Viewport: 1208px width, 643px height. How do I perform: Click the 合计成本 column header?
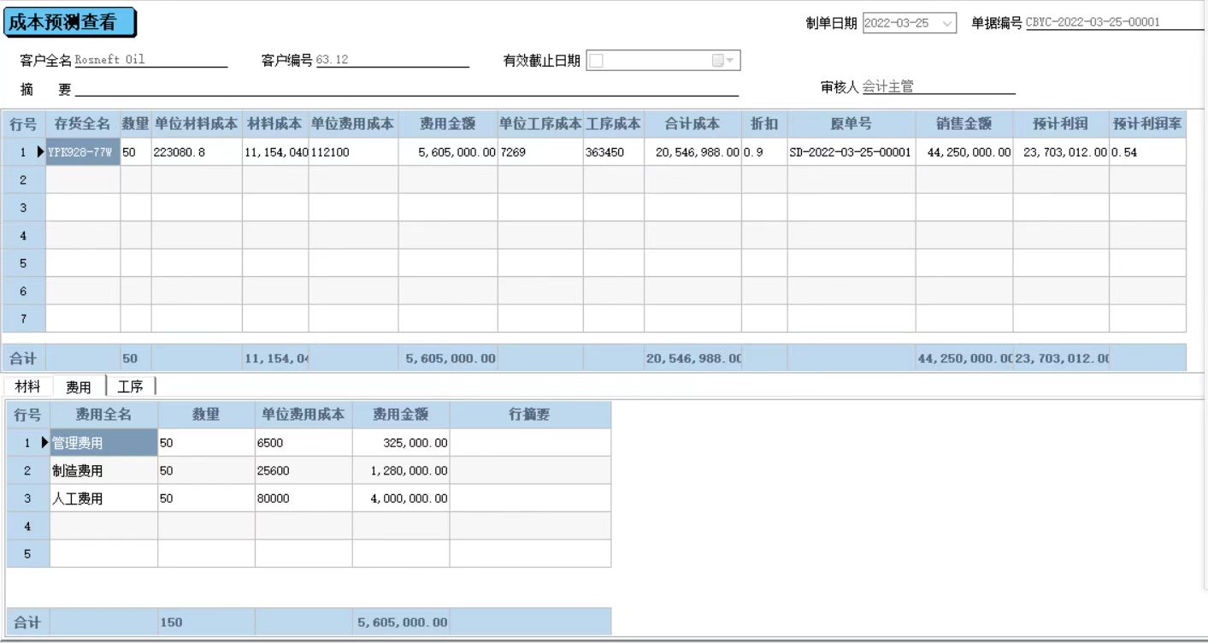[692, 124]
